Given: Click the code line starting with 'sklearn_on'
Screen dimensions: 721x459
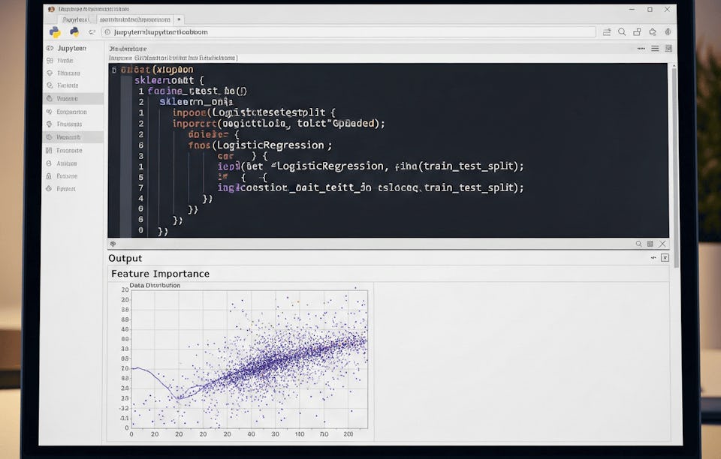Looking at the screenshot, I should (x=196, y=102).
